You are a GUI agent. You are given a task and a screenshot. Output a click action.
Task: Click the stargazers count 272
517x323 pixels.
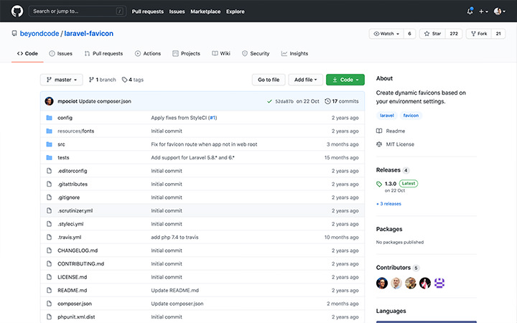[x=454, y=34]
